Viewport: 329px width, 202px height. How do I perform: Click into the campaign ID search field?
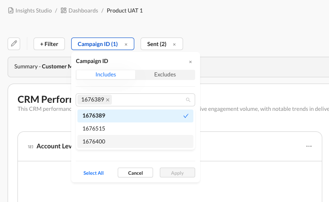coord(148,100)
